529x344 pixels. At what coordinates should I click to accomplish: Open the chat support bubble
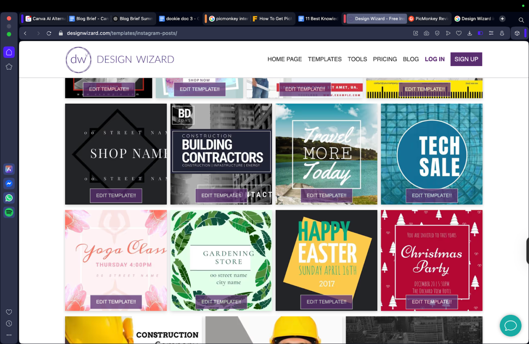pyautogui.click(x=510, y=325)
